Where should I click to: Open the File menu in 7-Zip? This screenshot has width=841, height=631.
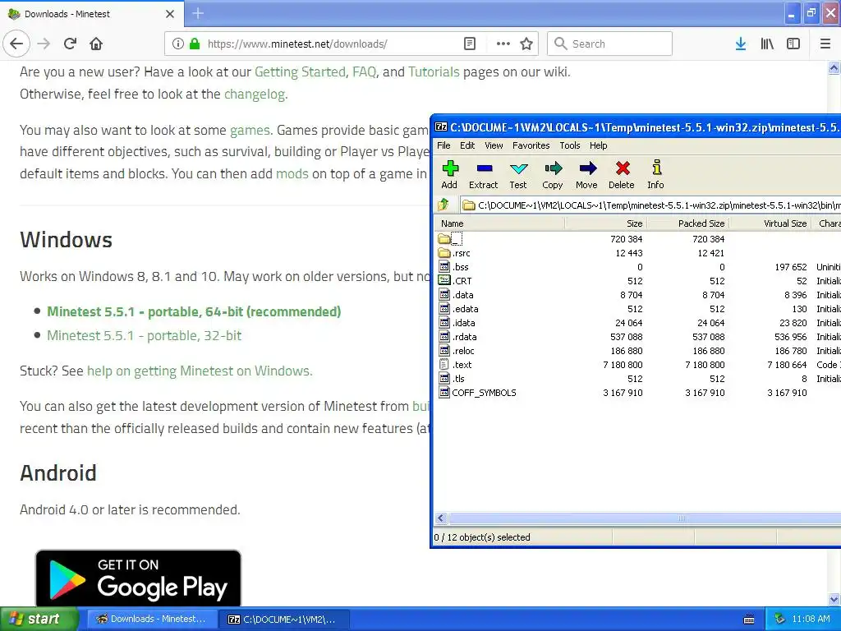point(443,145)
